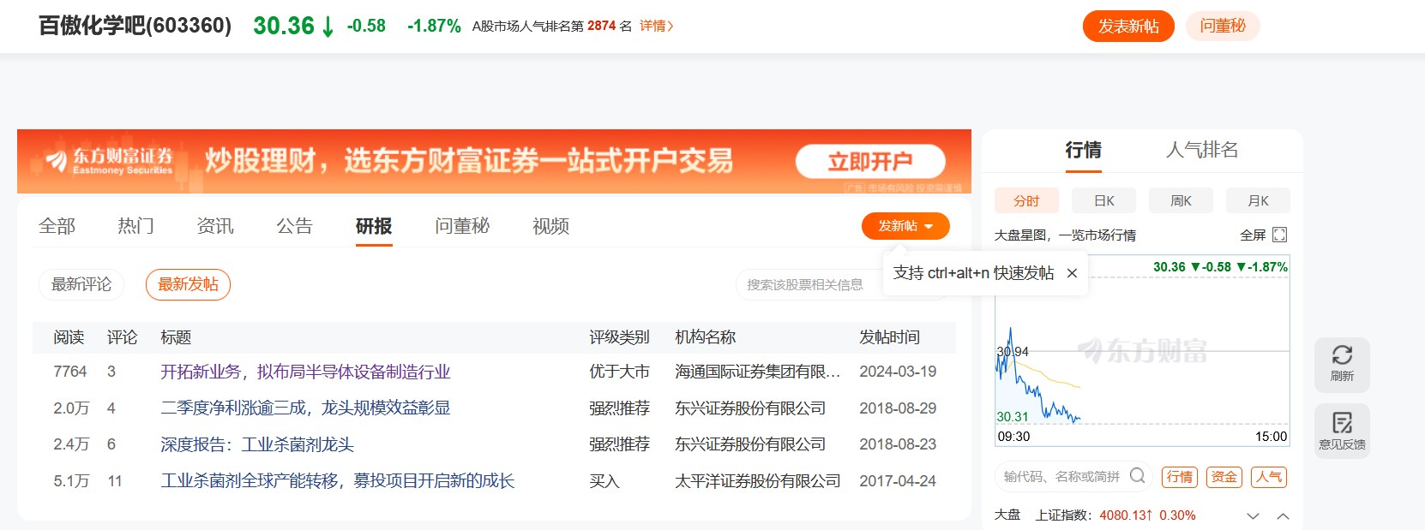Open report 二季度净利涨逾三成，龙头规模效益彰显
The height and width of the screenshot is (530, 1425).
[305, 408]
